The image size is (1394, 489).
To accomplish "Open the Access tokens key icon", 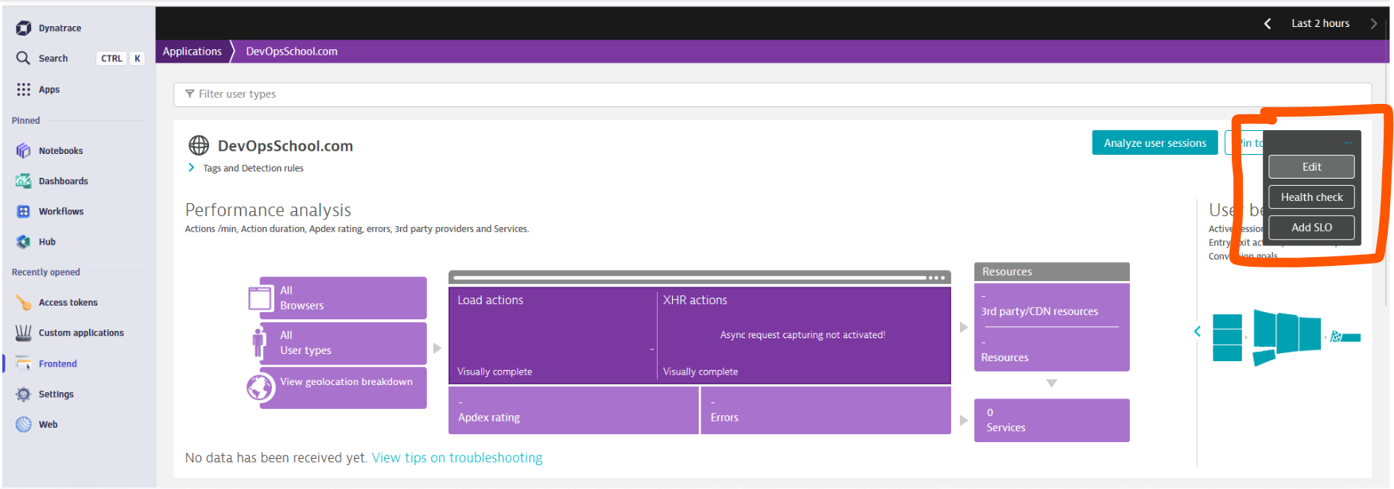I will (24, 302).
